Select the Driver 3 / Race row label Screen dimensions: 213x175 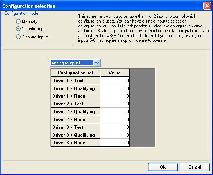pyautogui.click(x=75, y=142)
